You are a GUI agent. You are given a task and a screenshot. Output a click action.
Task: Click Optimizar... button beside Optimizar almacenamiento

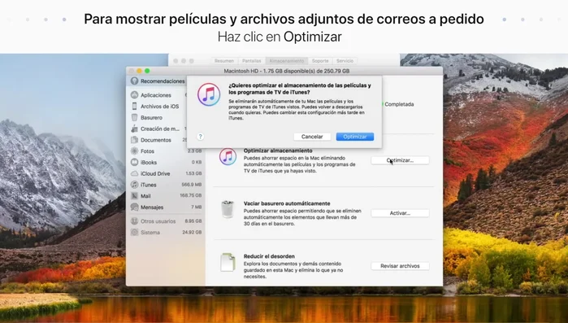[x=400, y=160]
